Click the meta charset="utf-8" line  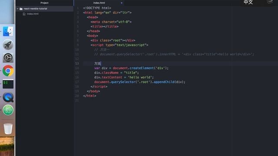(111, 22)
